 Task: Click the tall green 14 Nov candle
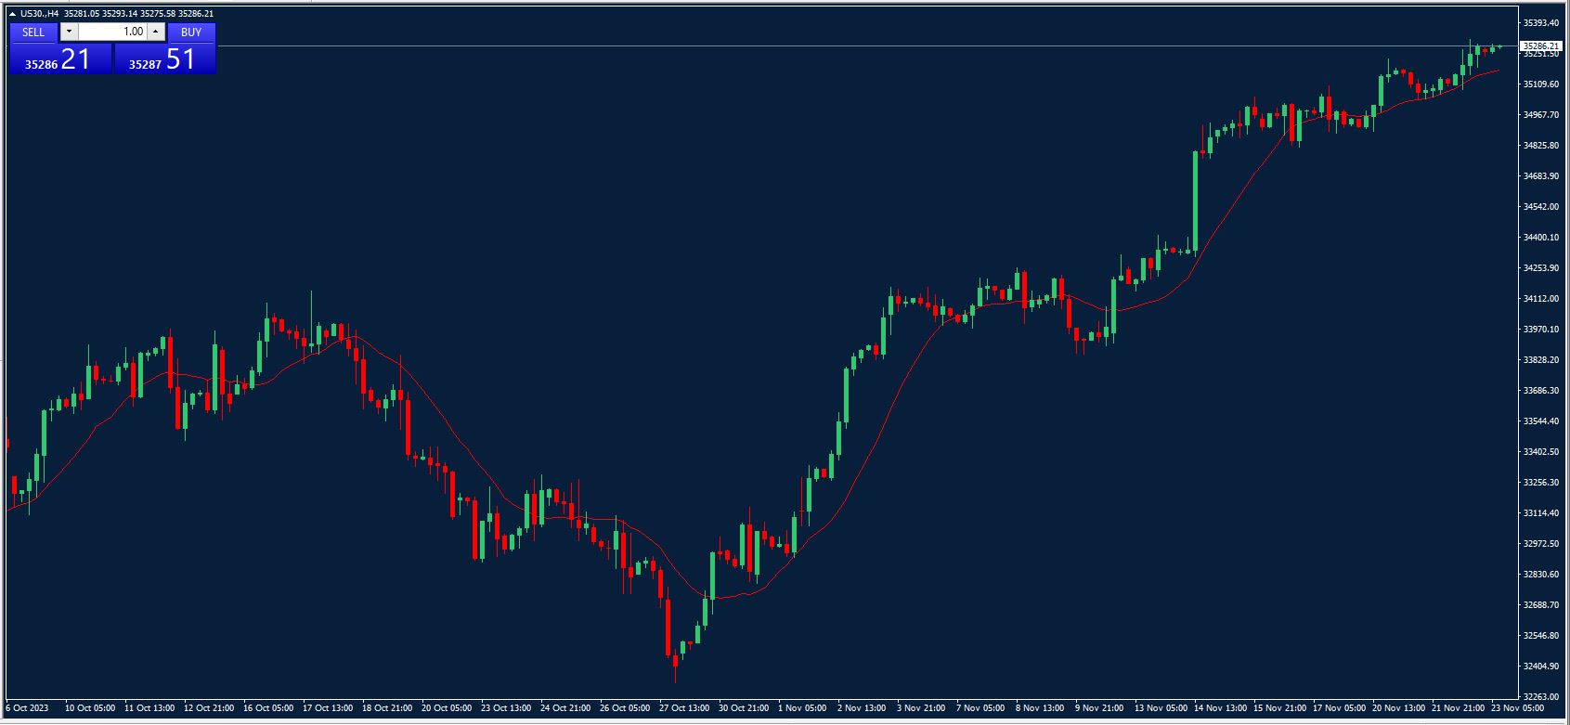pos(1196,201)
